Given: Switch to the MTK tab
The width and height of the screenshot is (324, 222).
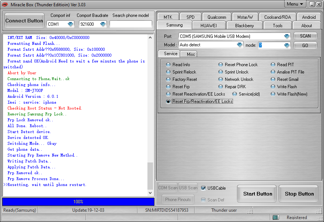Looking at the screenshot, I should [x=168, y=17].
